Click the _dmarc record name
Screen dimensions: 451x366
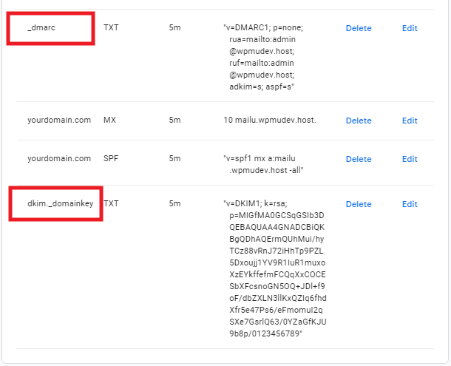tap(42, 28)
